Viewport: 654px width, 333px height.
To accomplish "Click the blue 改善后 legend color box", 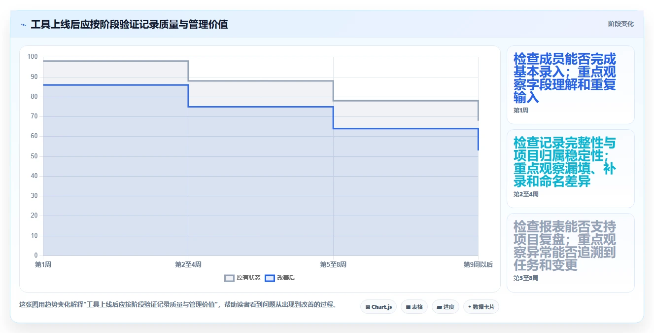I will click(270, 278).
